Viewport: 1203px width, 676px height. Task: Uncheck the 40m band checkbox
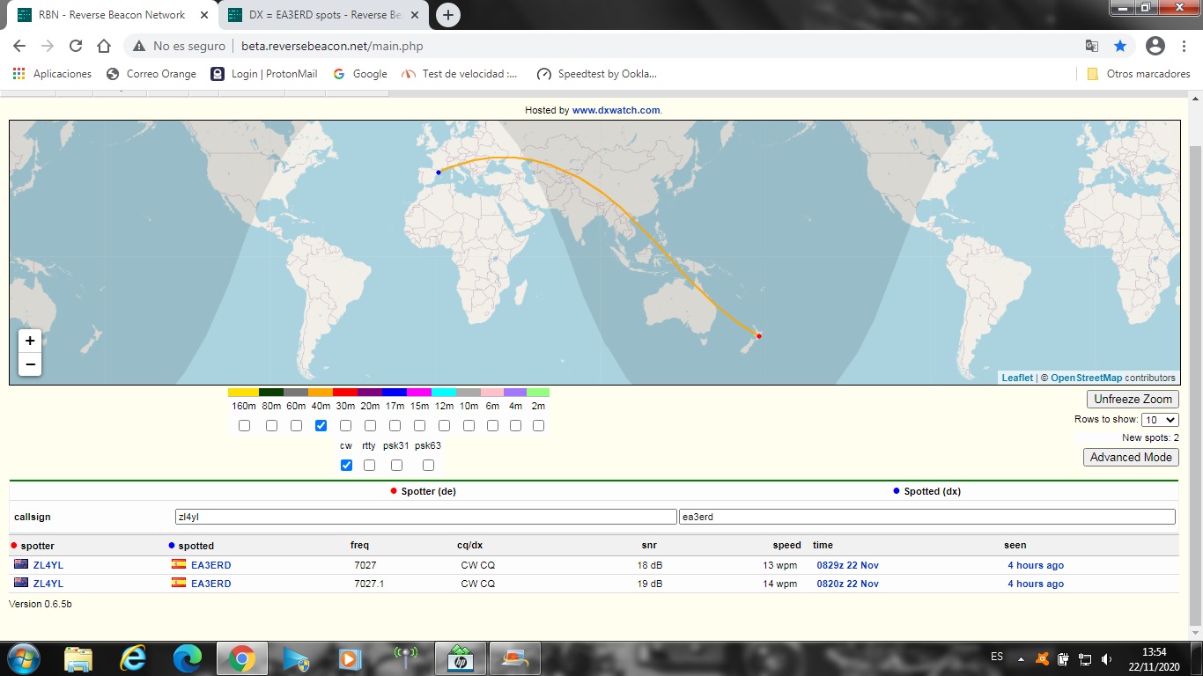(321, 426)
